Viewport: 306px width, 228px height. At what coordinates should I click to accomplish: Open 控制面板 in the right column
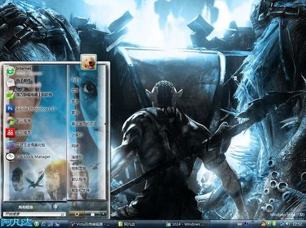78,169
